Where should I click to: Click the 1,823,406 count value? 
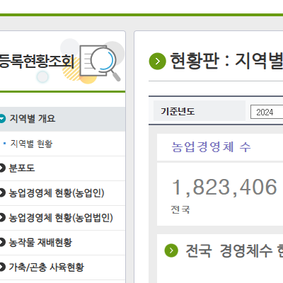tap(224, 187)
